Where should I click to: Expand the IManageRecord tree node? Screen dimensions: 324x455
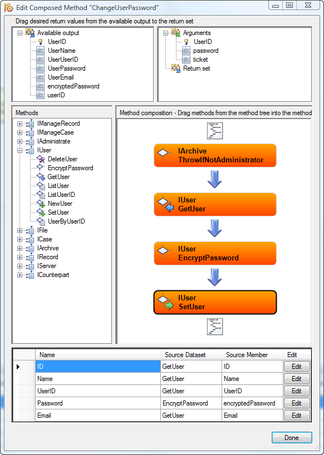19,123
